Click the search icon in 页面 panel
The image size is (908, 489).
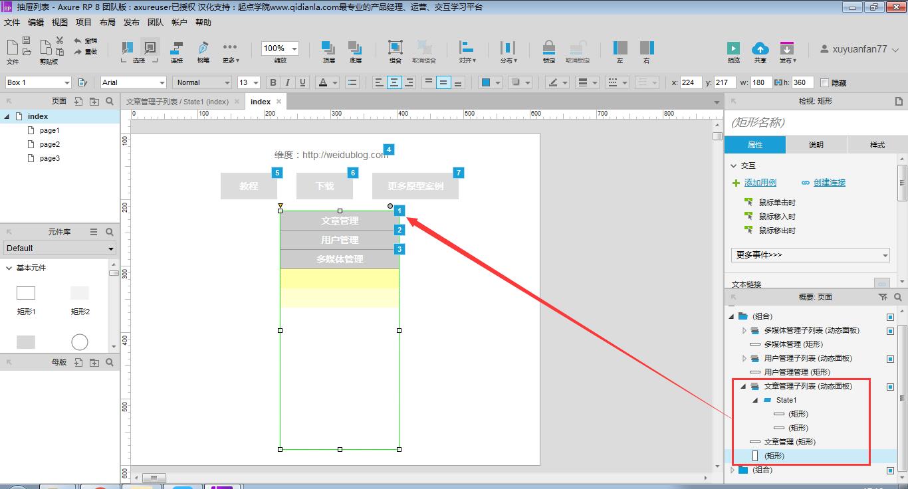(110, 101)
